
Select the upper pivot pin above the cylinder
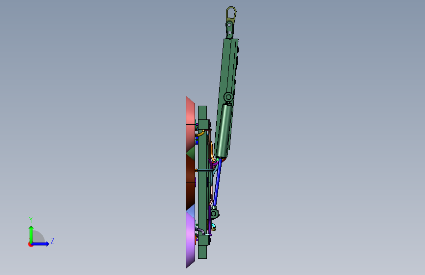(x=228, y=96)
